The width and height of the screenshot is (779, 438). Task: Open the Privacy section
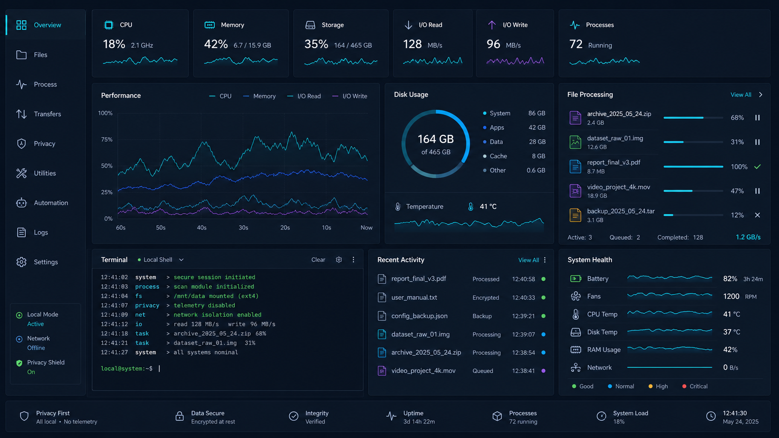click(45, 144)
